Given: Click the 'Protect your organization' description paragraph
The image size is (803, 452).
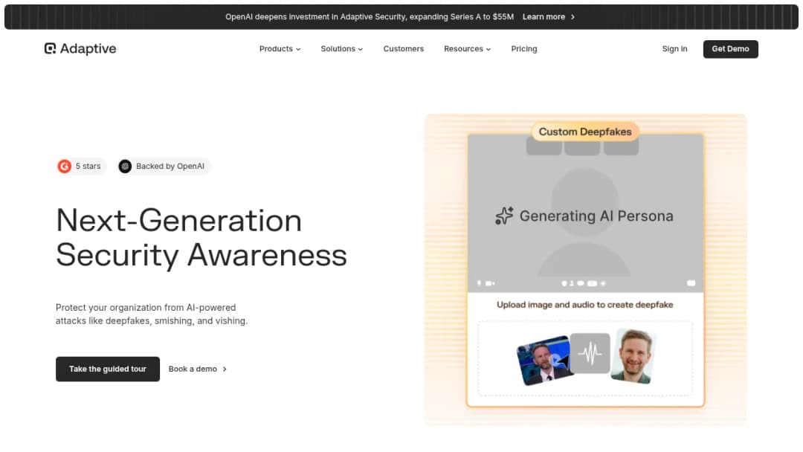Looking at the screenshot, I should pos(152,314).
